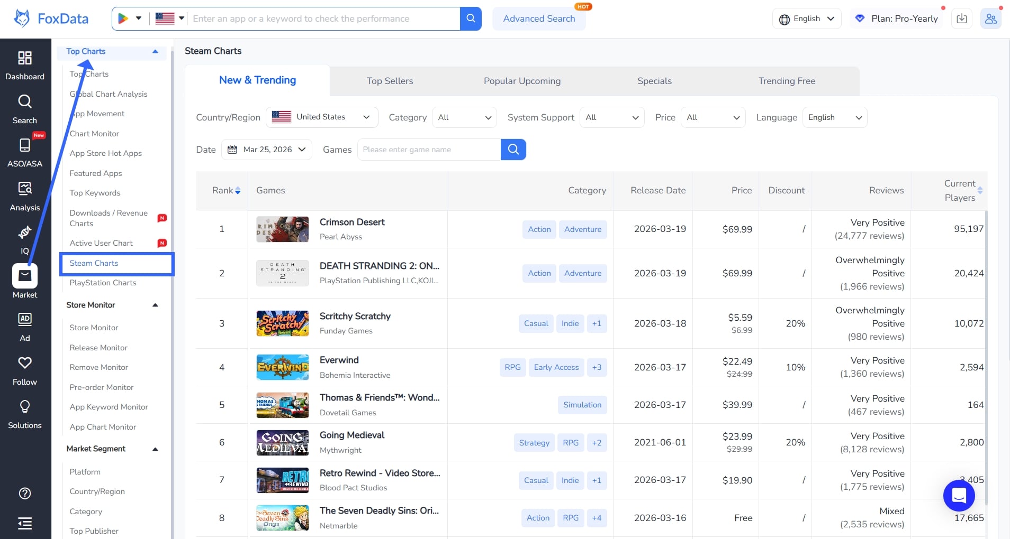The image size is (1010, 539).
Task: Select the Market sidebar icon
Action: click(x=25, y=276)
